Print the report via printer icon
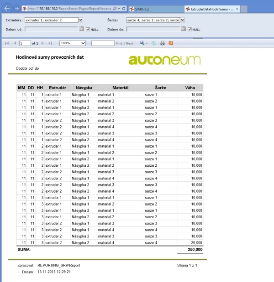Image resolution: width=274 pixels, height=282 pixels. (x=163, y=43)
